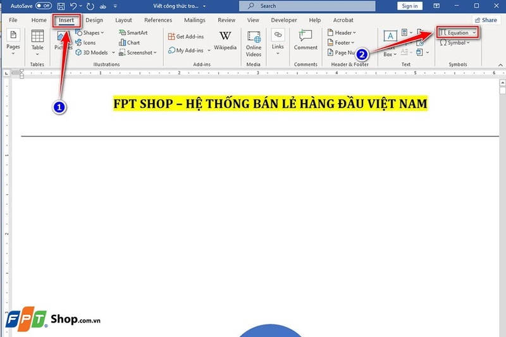Open the Help tab
The image size is (506, 337).
315,20
